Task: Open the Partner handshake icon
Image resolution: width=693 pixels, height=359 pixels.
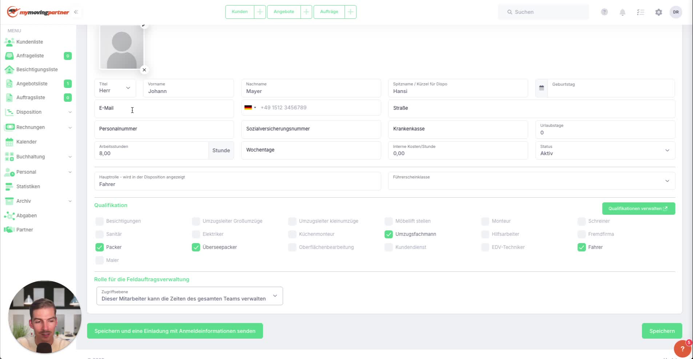Action: 9,230
